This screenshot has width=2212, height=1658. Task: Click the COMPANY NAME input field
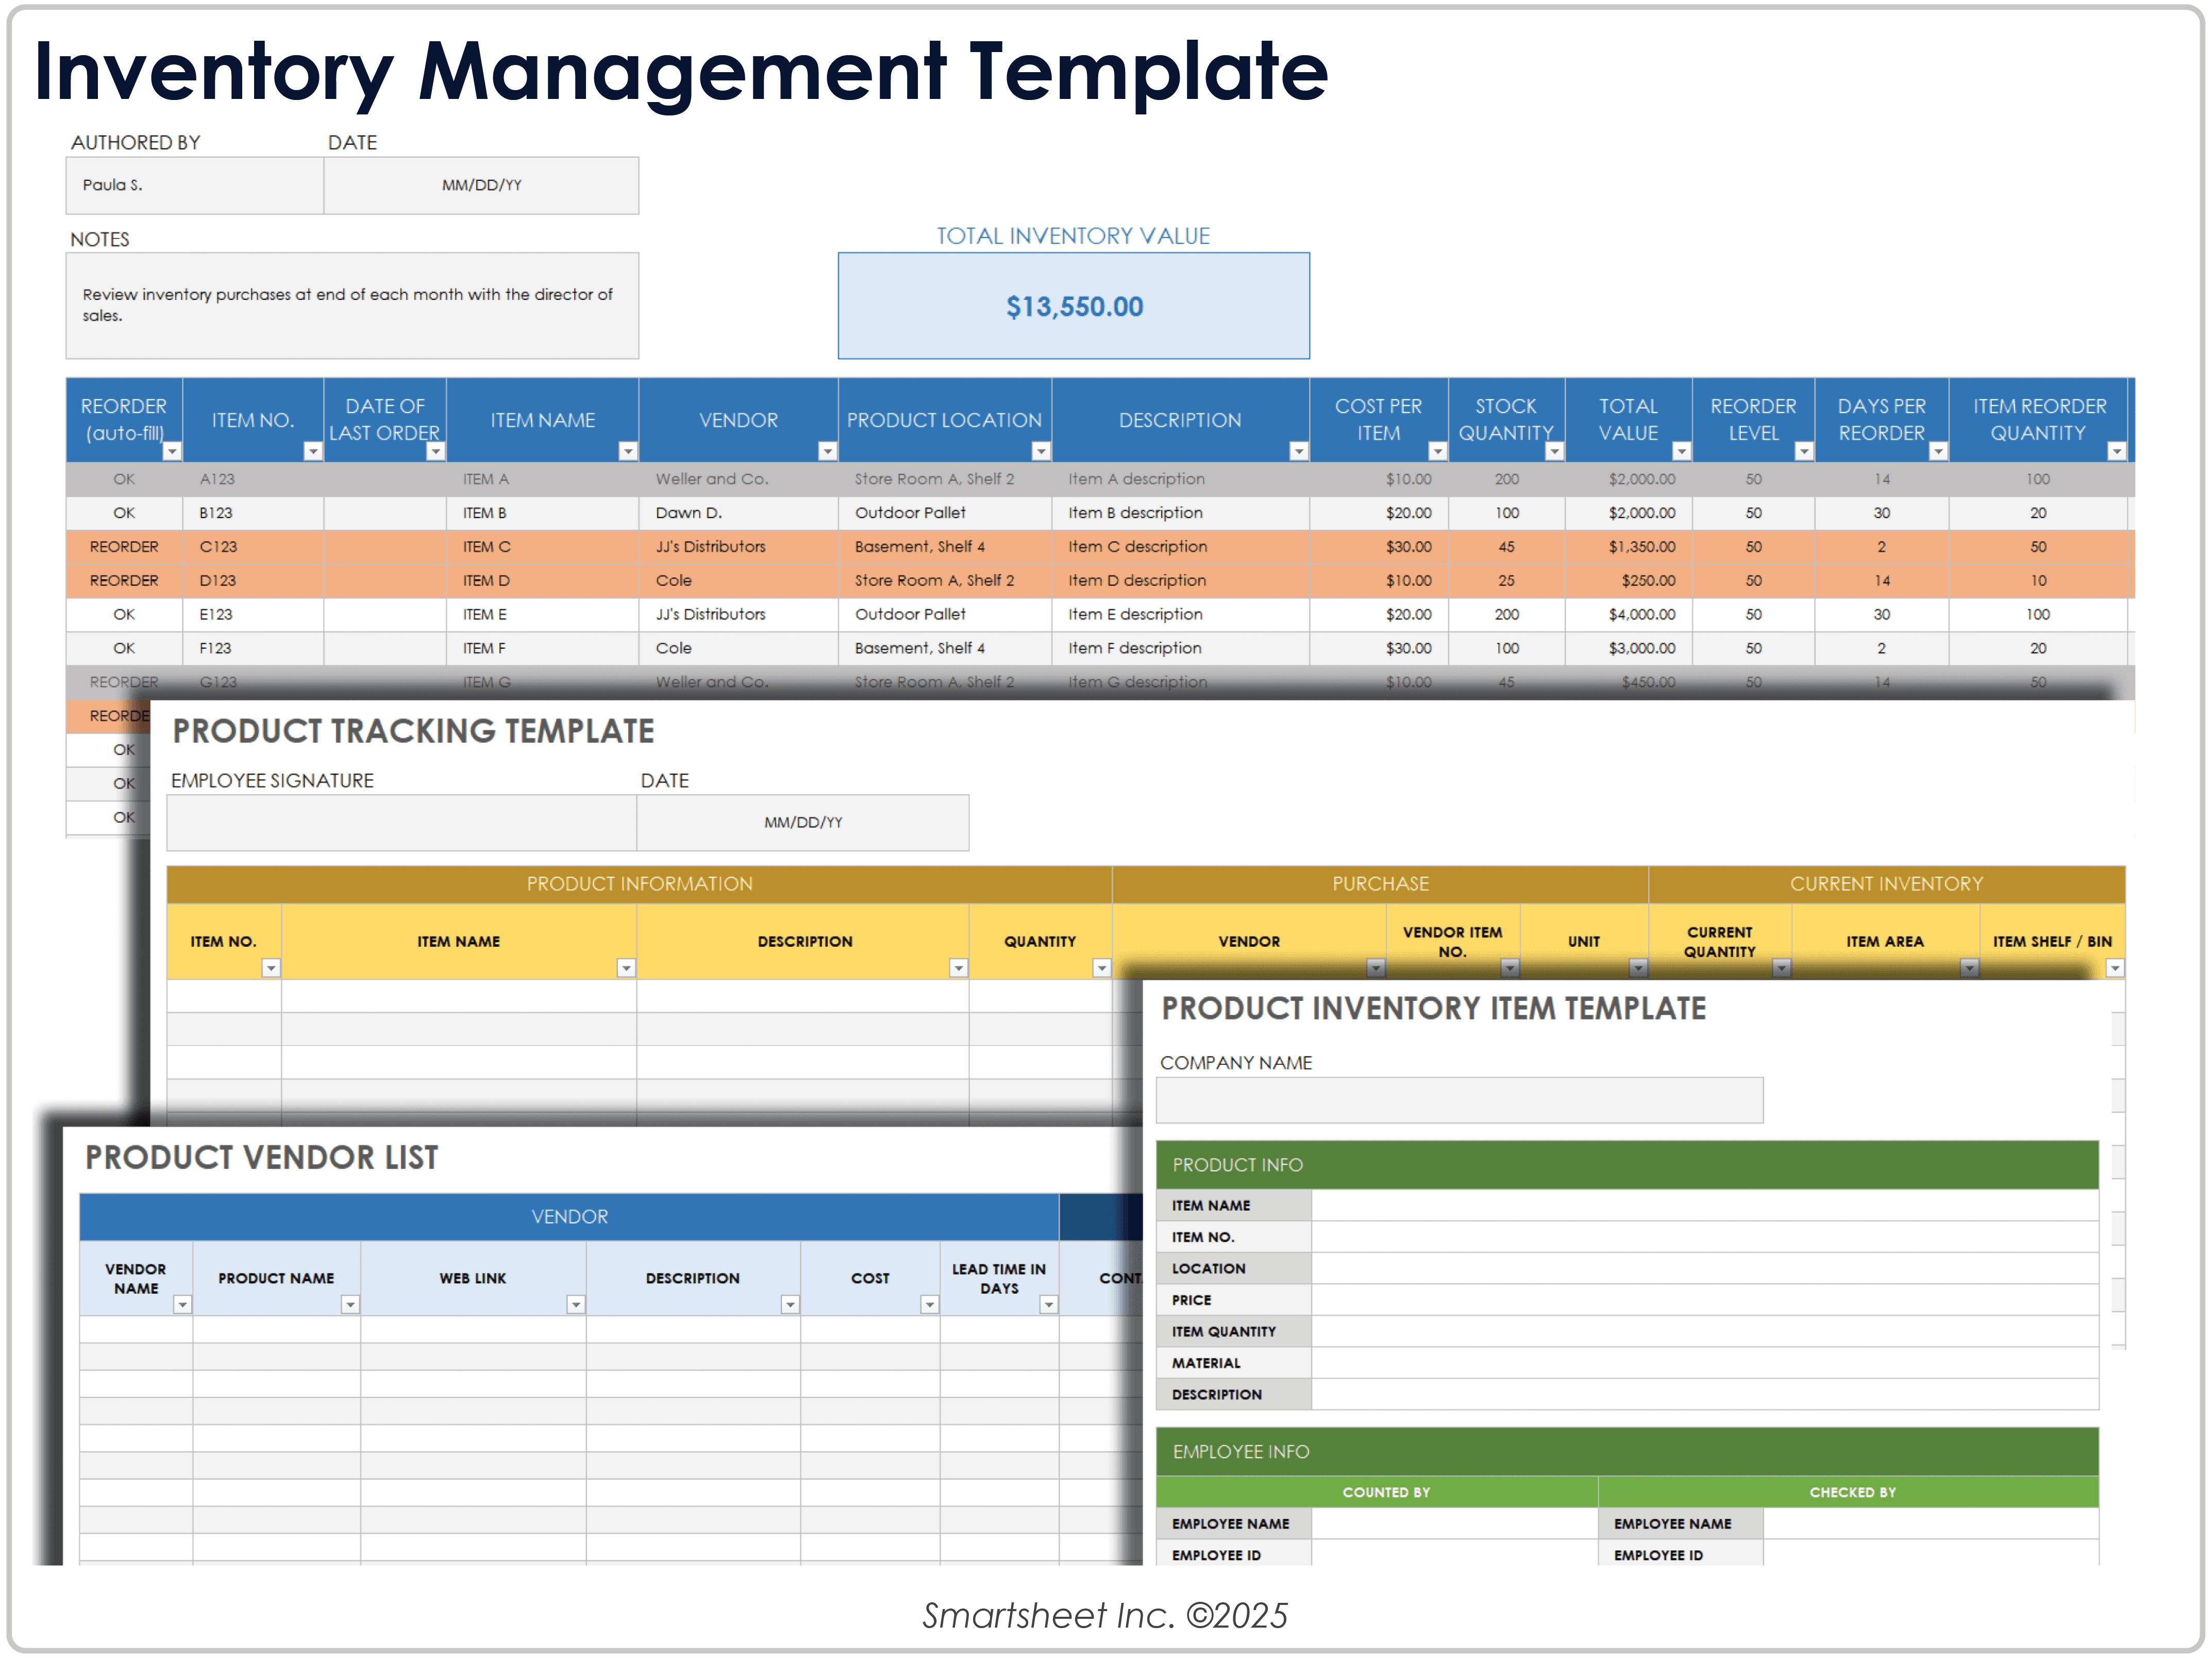point(1459,1100)
